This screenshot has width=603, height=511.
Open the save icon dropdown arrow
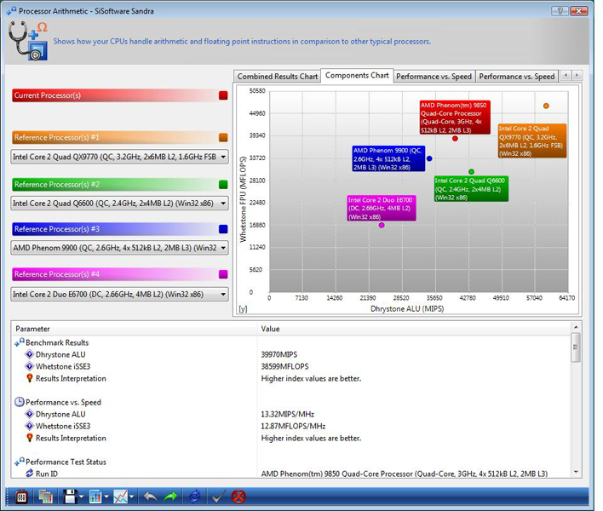[82, 497]
